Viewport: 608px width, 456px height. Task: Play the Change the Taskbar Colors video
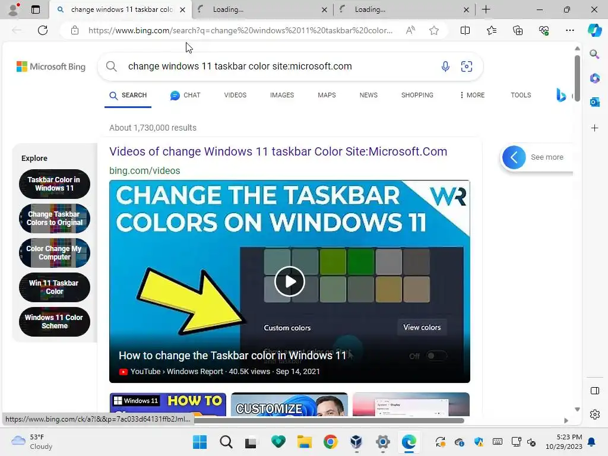pyautogui.click(x=290, y=281)
